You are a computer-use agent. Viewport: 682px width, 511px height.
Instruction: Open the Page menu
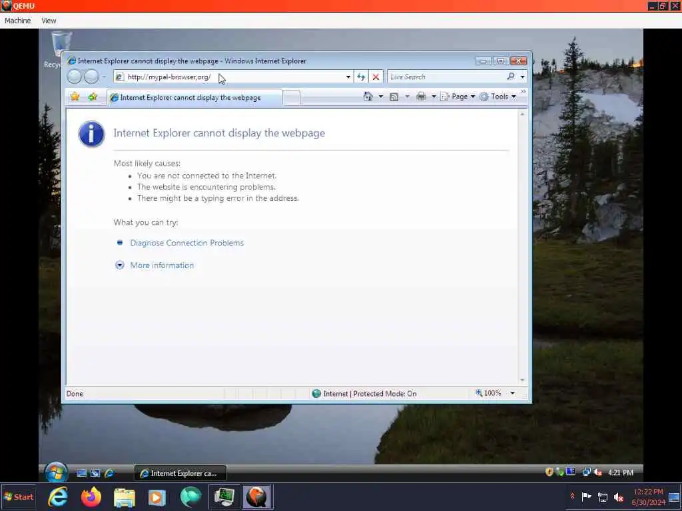(458, 96)
